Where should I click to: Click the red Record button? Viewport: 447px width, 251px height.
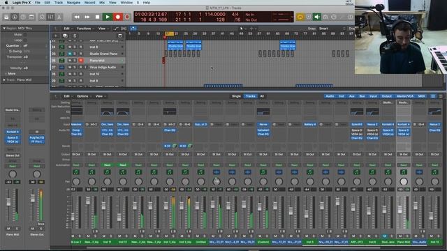118,17
